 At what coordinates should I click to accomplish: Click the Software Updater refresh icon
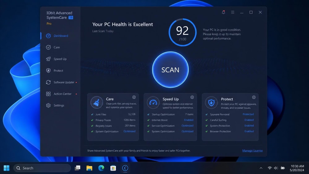pyautogui.click(x=48, y=82)
